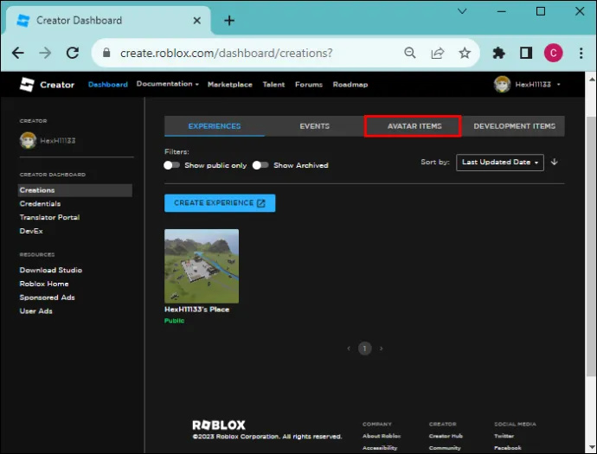
Task: Reverse sort order with the down arrow
Action: pyautogui.click(x=555, y=162)
